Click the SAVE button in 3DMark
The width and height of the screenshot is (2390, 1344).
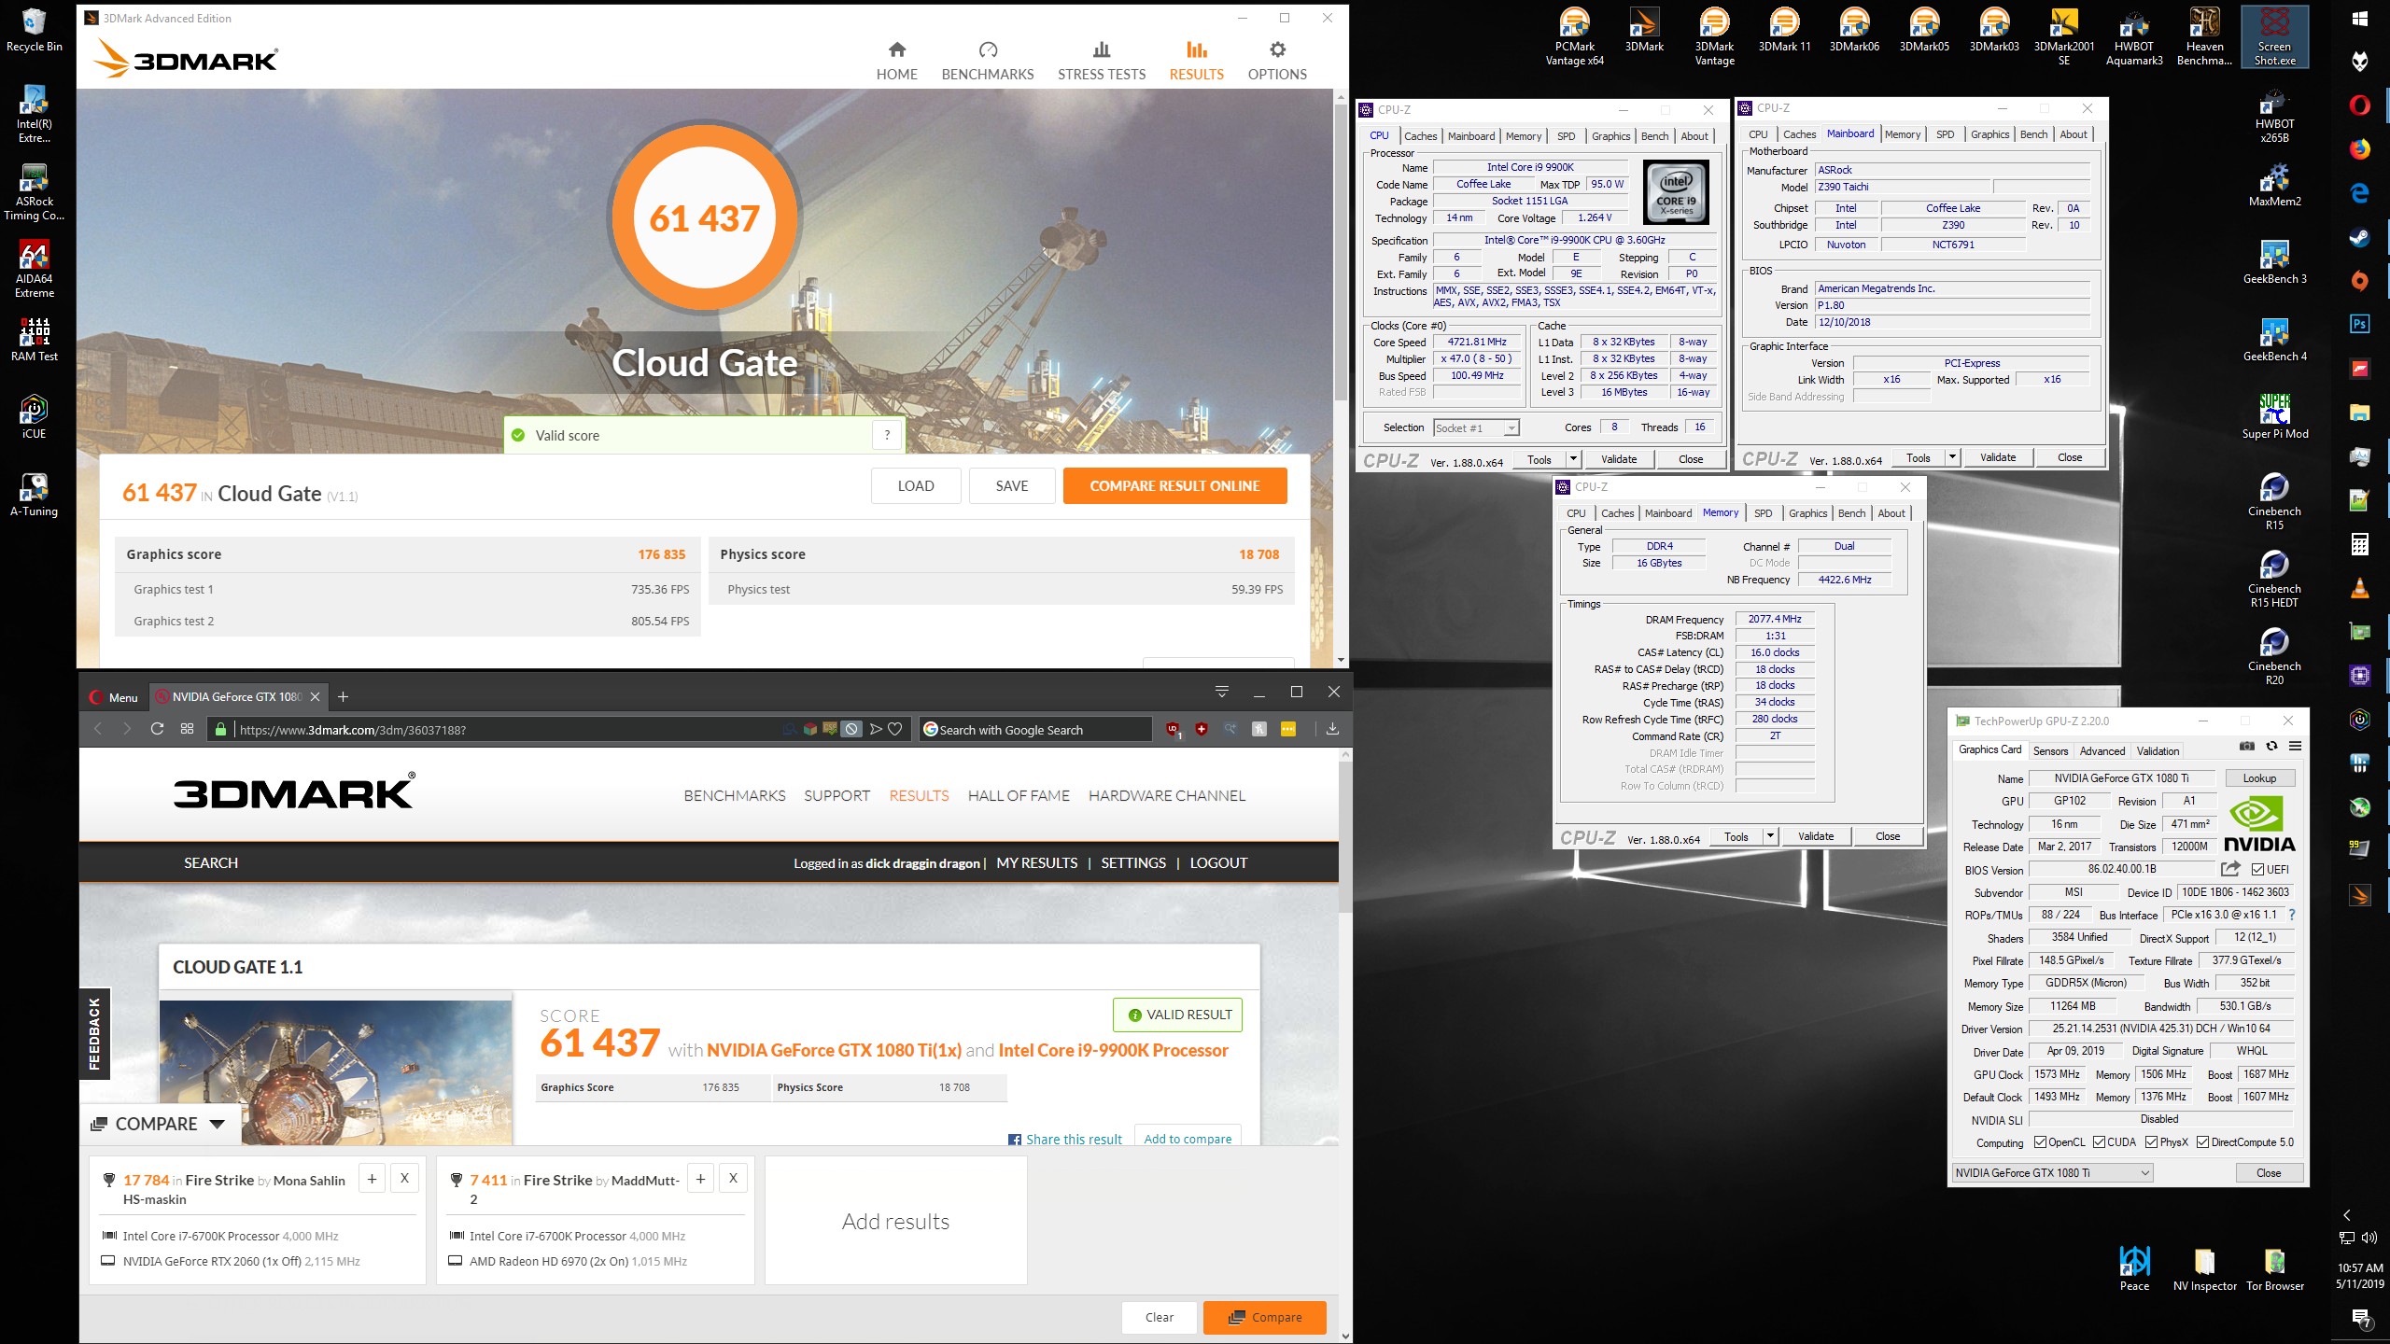point(1011,485)
